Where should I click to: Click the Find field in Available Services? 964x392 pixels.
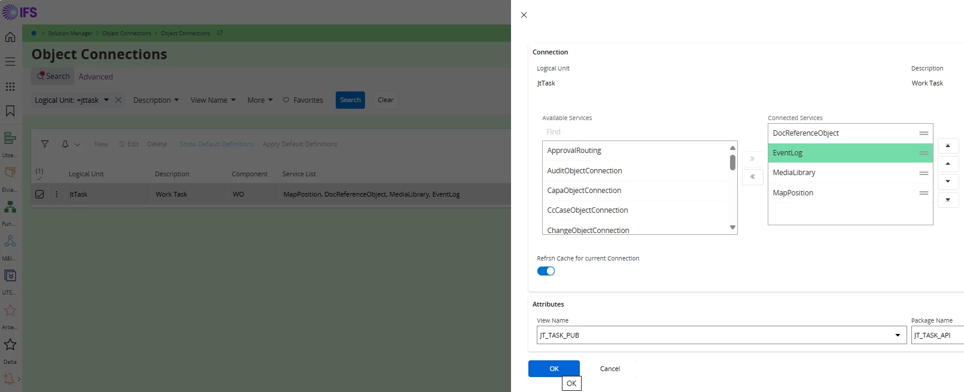click(640, 132)
